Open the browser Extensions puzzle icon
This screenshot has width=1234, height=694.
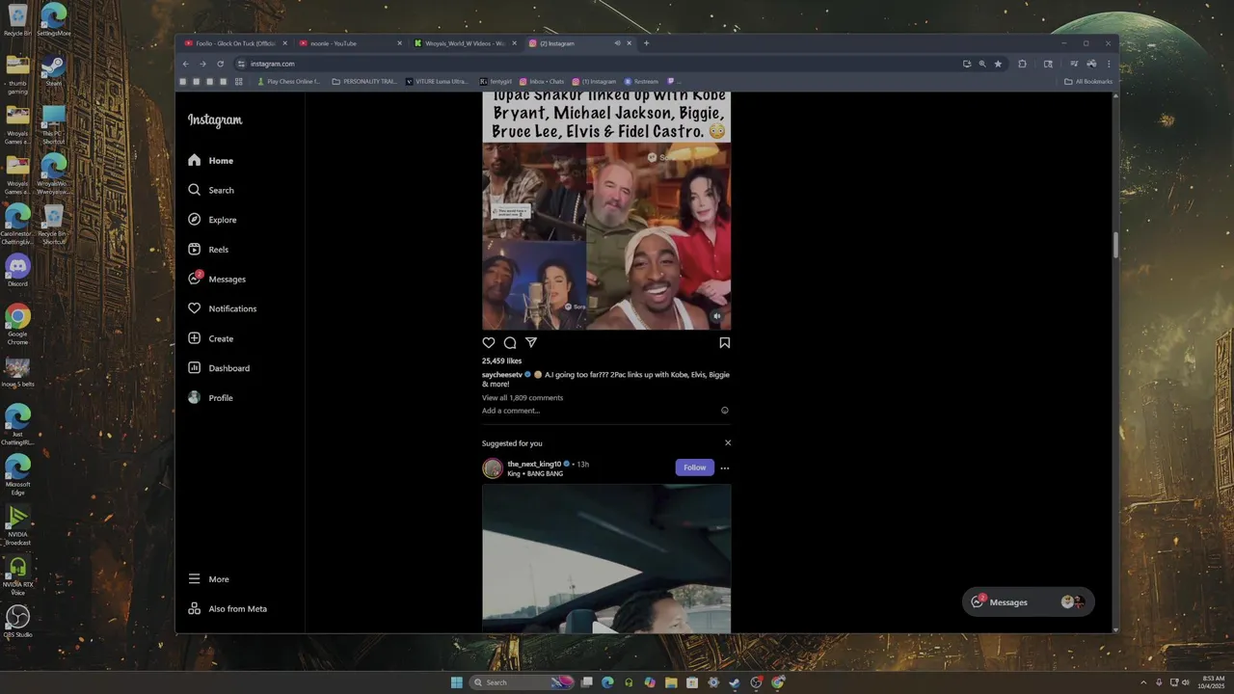click(1022, 64)
